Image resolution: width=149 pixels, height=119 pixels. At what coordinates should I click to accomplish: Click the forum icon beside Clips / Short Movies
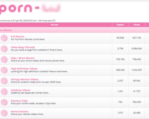click(x=4, y=59)
